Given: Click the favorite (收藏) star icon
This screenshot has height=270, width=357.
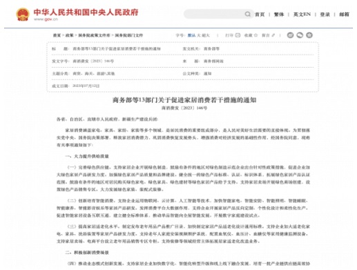Looking at the screenshot, I should (255, 35).
